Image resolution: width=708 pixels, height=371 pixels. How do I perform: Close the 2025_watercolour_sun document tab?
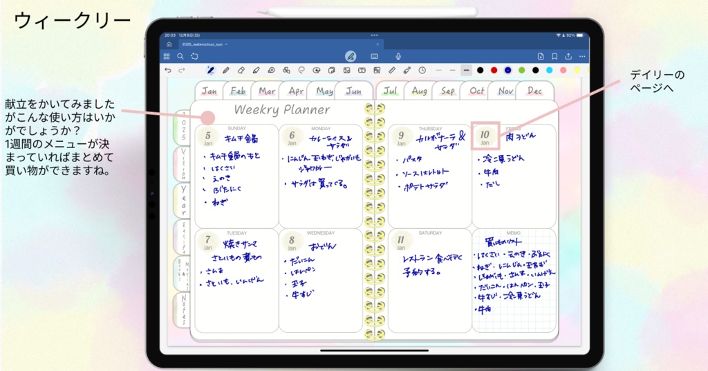tap(378, 44)
